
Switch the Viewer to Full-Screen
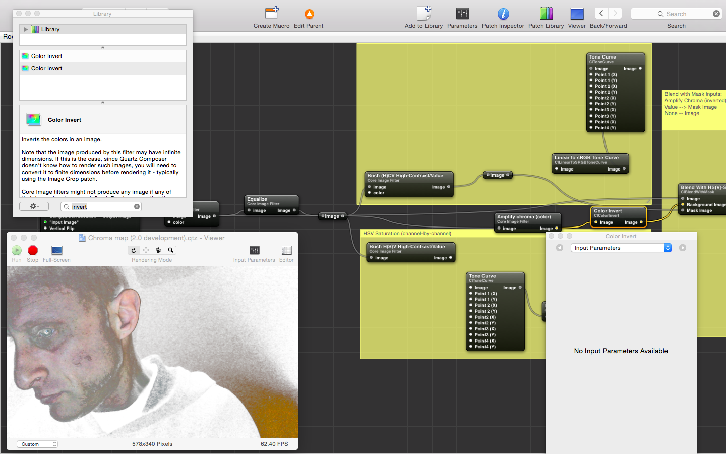tap(57, 250)
